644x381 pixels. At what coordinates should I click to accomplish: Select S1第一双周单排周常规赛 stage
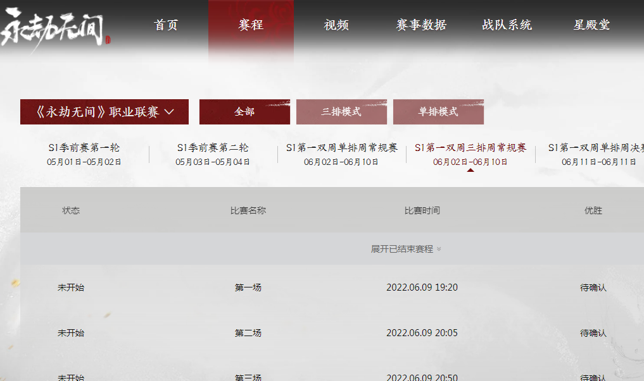click(x=342, y=154)
